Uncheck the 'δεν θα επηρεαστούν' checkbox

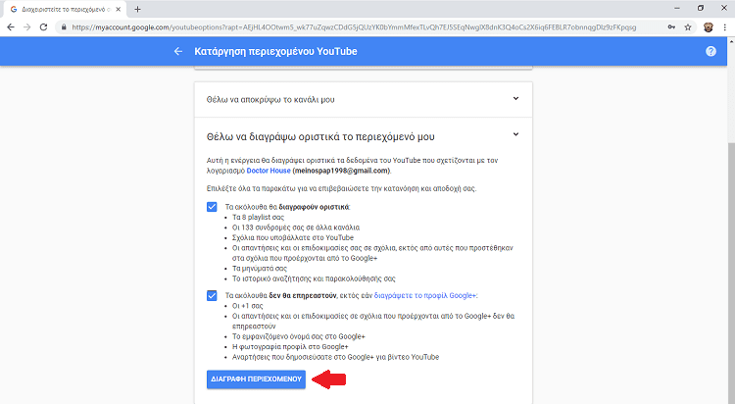(212, 295)
